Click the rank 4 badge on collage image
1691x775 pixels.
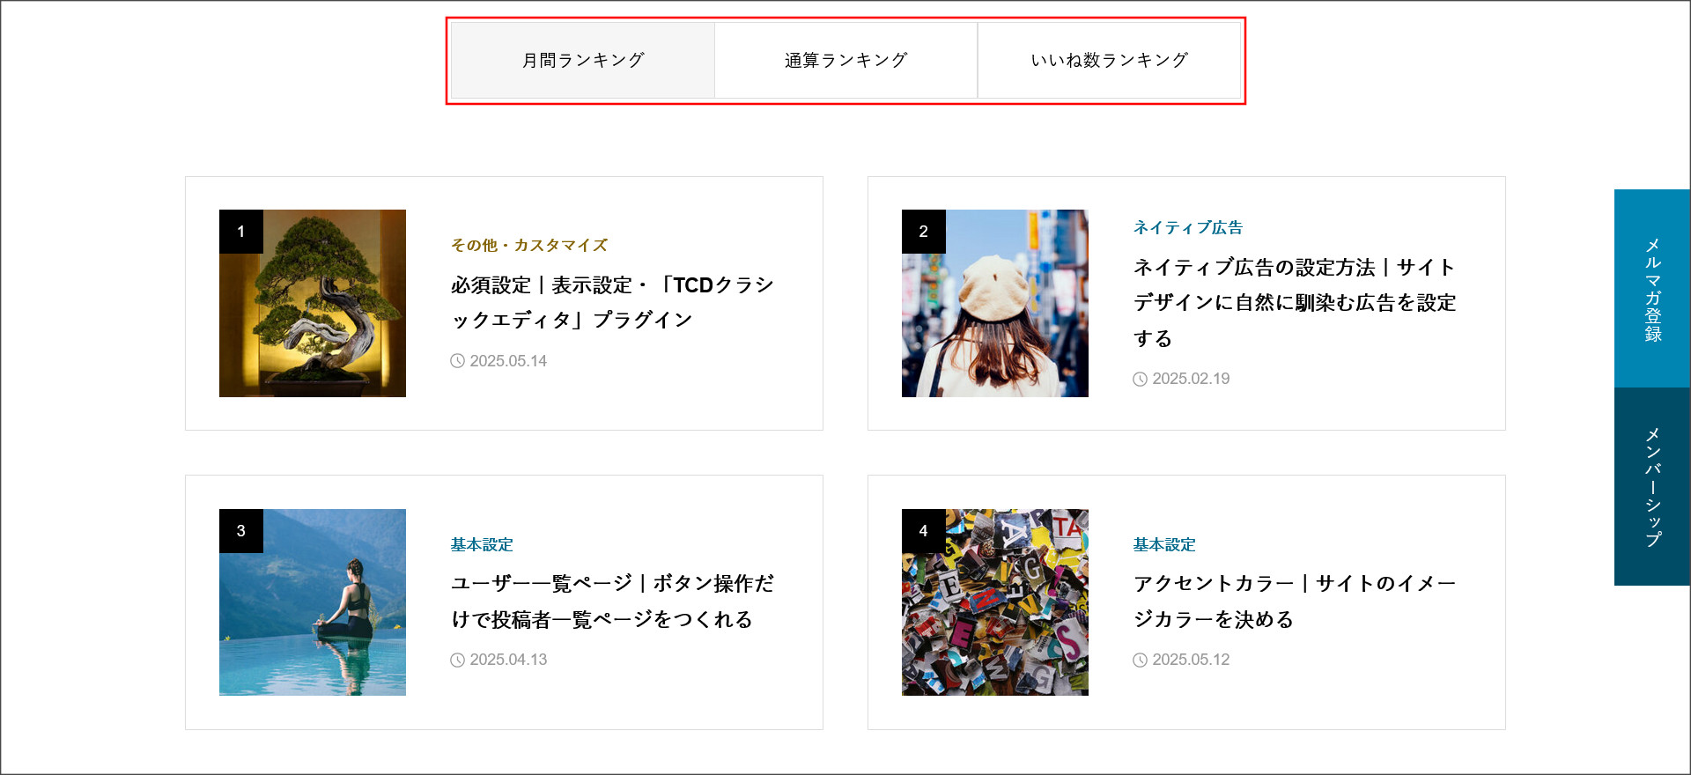click(x=923, y=531)
